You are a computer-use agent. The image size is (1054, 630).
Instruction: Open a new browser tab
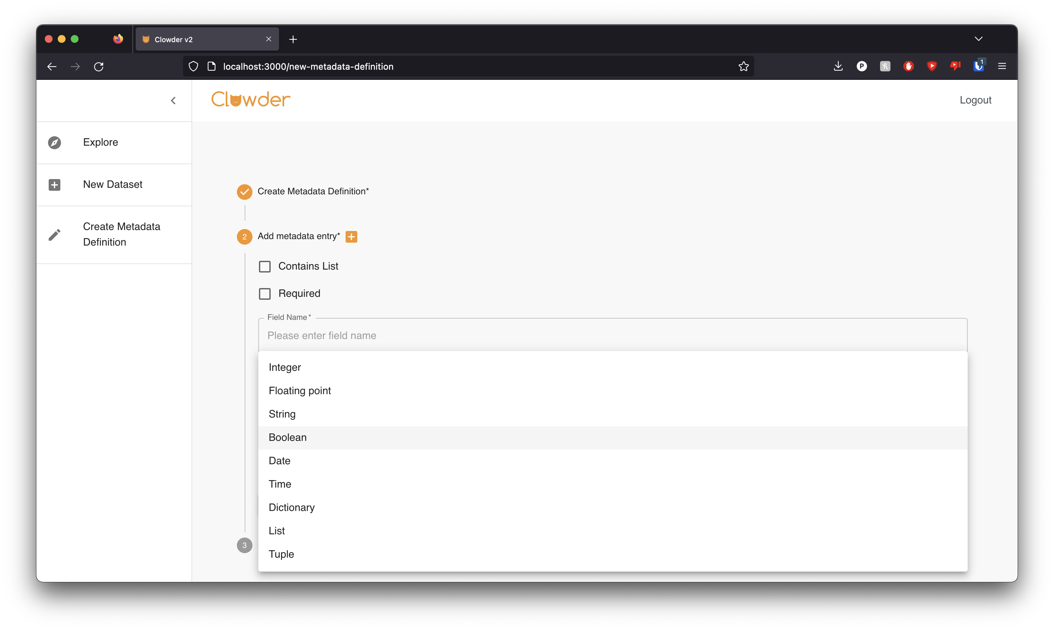pos(293,40)
